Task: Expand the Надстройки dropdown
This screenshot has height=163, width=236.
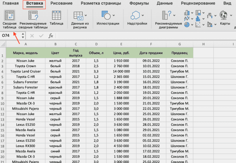Action: pos(143,15)
